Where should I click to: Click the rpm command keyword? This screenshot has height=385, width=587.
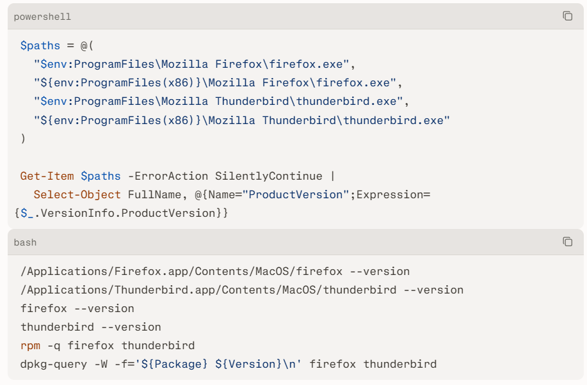(x=30, y=346)
